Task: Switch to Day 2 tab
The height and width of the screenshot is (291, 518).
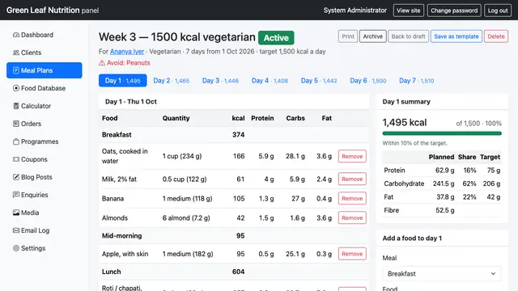Action: click(171, 81)
